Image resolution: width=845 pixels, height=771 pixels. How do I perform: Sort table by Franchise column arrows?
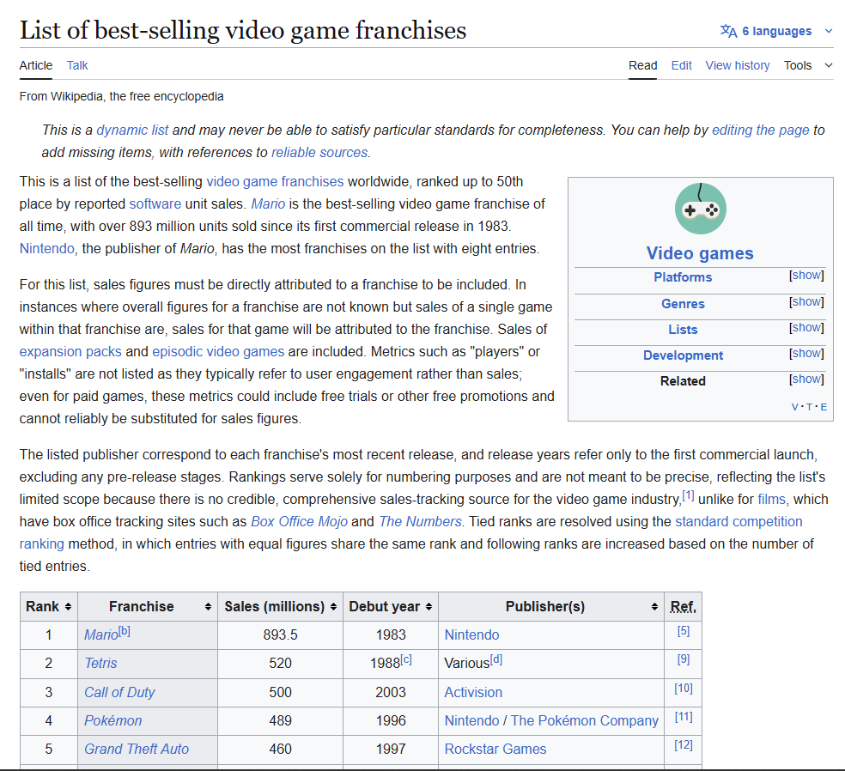(x=208, y=607)
